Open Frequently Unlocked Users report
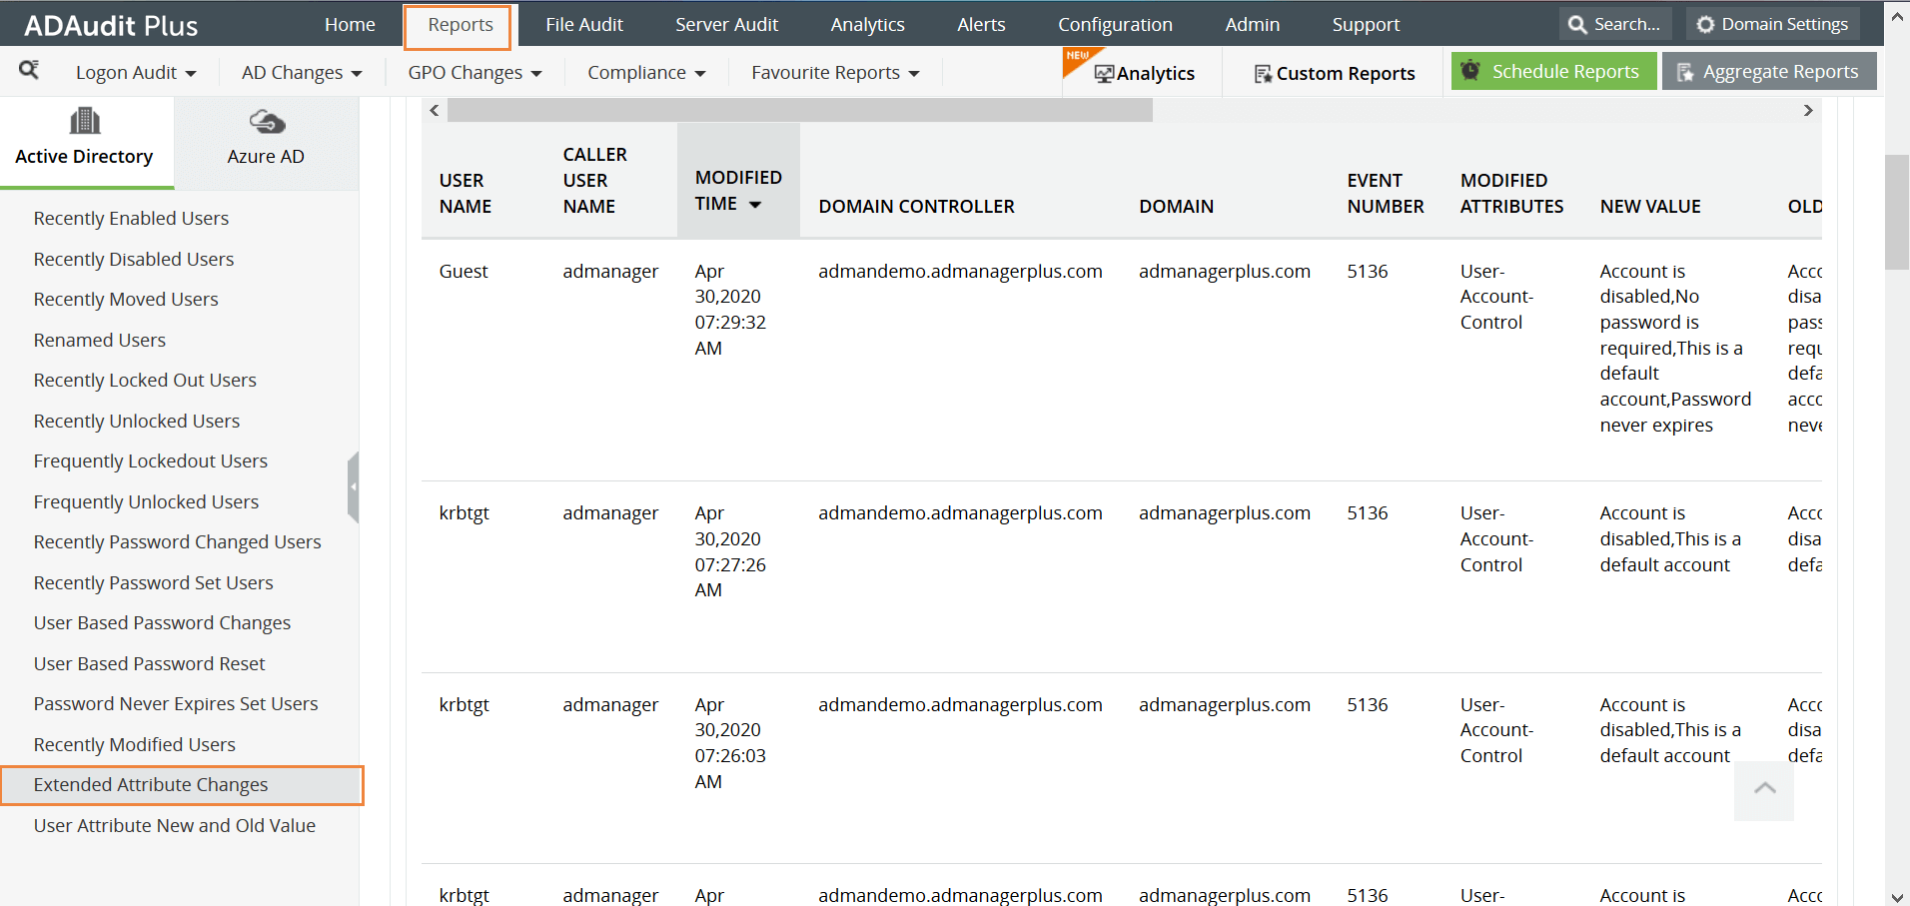Screen dimensions: 1910x906 click(146, 501)
